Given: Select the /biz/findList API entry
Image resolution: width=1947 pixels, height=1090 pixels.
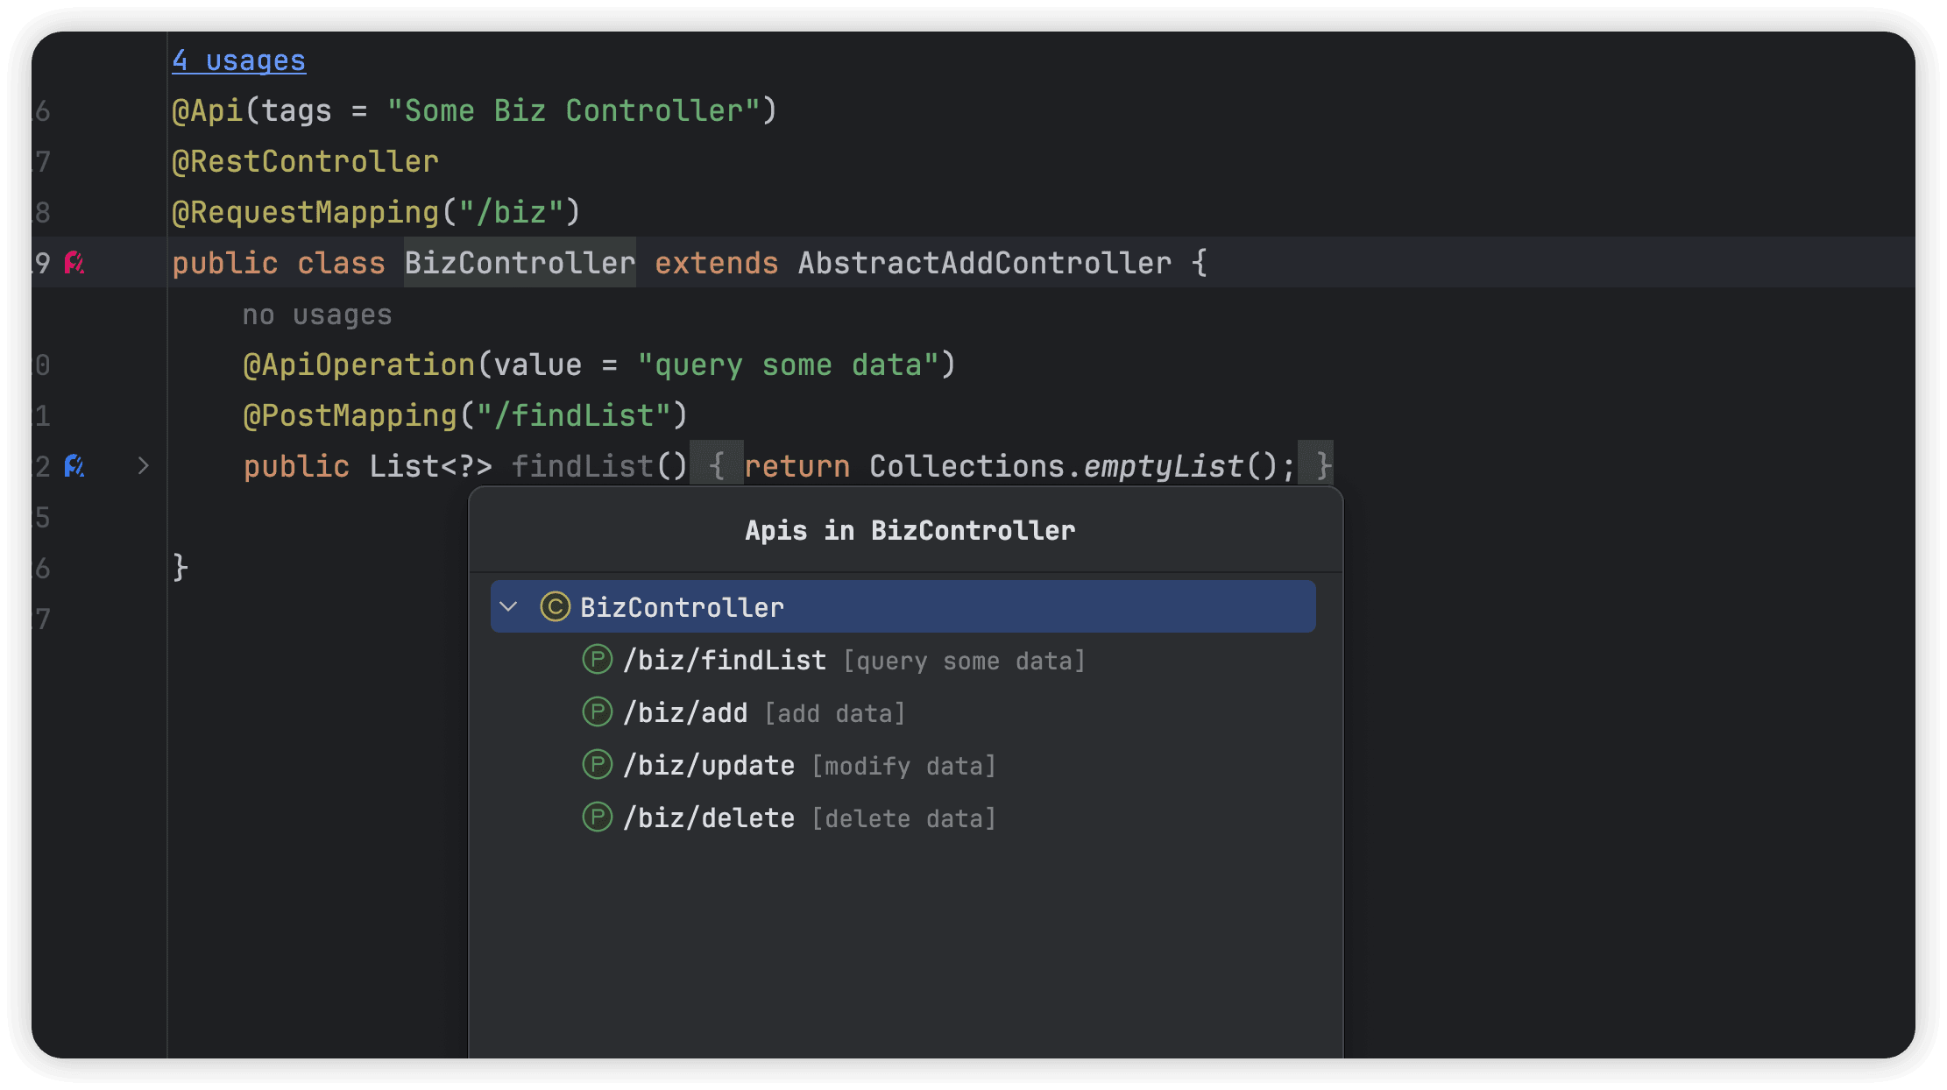Looking at the screenshot, I should [x=725, y=660].
